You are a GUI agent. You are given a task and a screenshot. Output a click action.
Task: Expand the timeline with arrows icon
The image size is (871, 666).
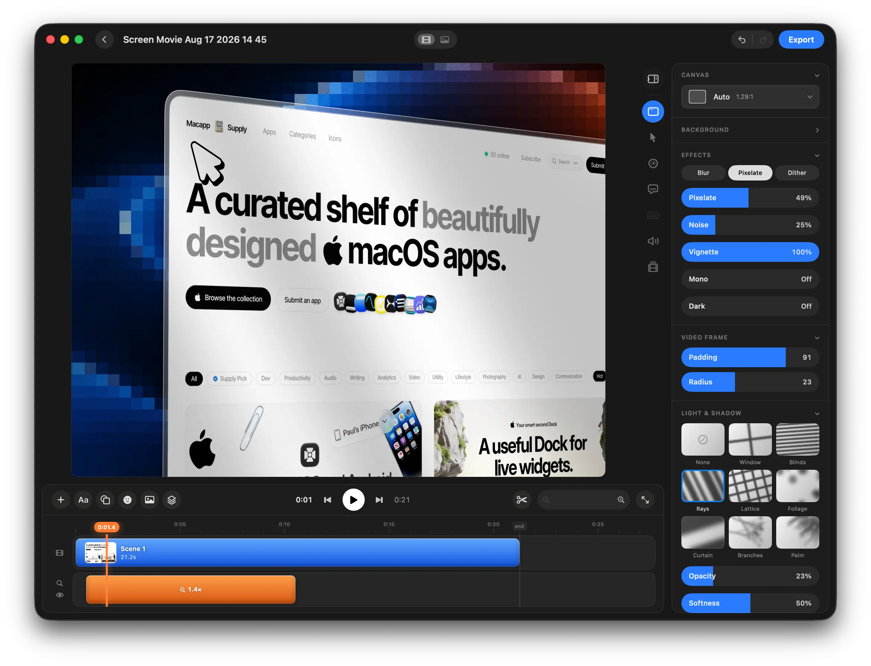(x=645, y=500)
